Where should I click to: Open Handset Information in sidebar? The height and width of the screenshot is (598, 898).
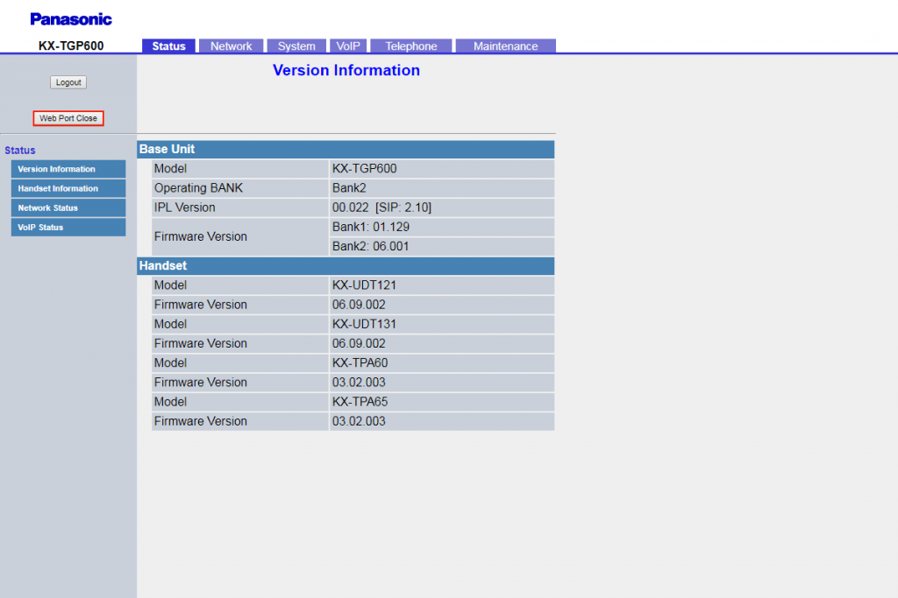68,188
